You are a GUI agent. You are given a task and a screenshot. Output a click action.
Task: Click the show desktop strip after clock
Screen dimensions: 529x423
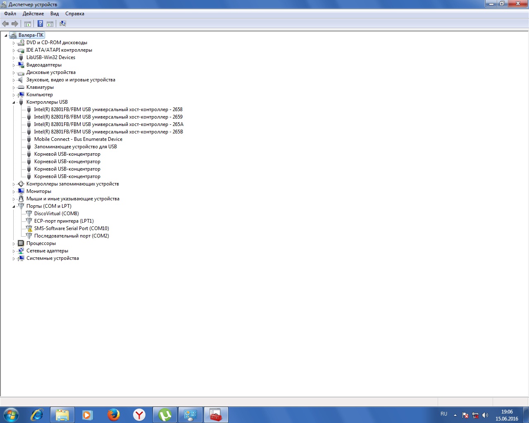point(526,415)
